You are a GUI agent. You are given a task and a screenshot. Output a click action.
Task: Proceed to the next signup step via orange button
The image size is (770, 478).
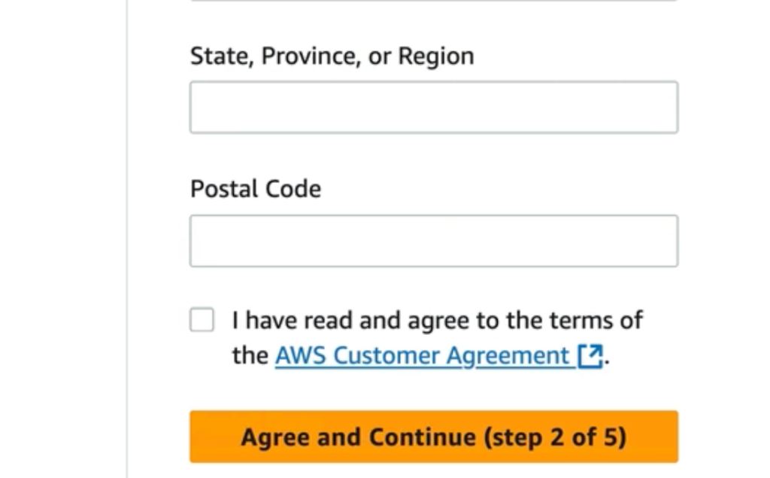(x=434, y=437)
